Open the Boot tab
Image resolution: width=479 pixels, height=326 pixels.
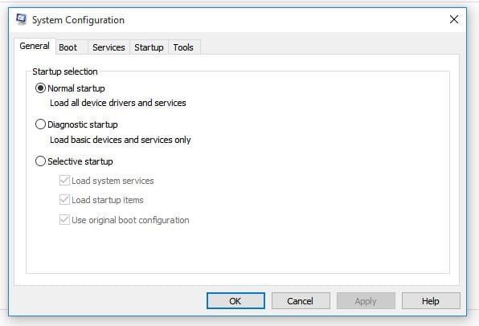[x=68, y=47]
